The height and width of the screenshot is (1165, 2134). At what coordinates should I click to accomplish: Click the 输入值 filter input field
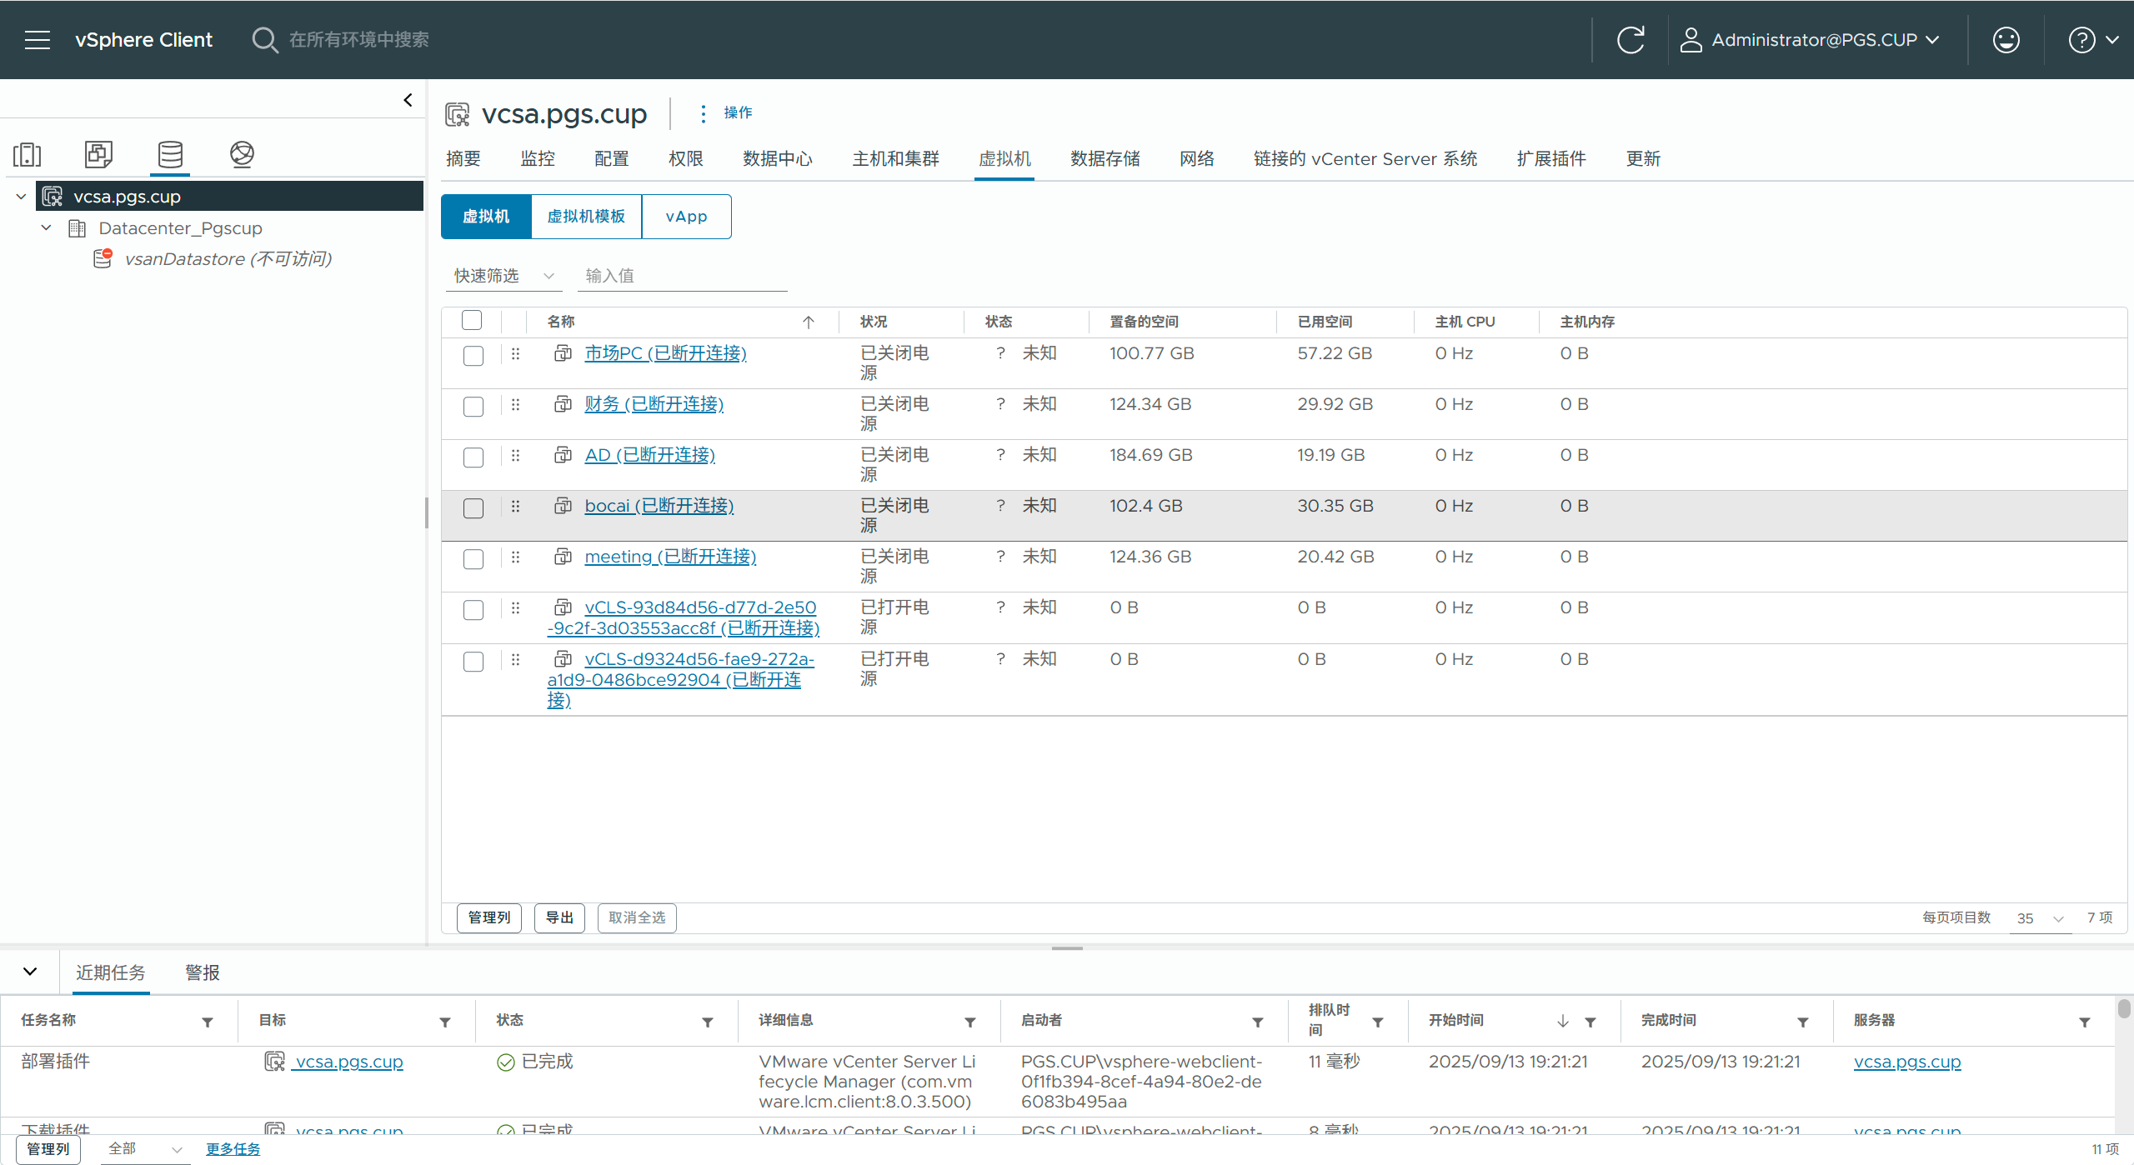[x=682, y=276]
